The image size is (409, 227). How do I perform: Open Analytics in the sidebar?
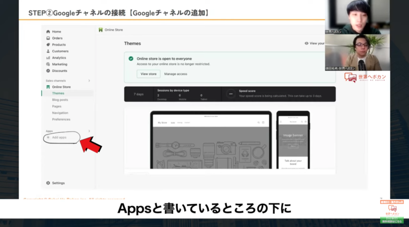pyautogui.click(x=59, y=57)
